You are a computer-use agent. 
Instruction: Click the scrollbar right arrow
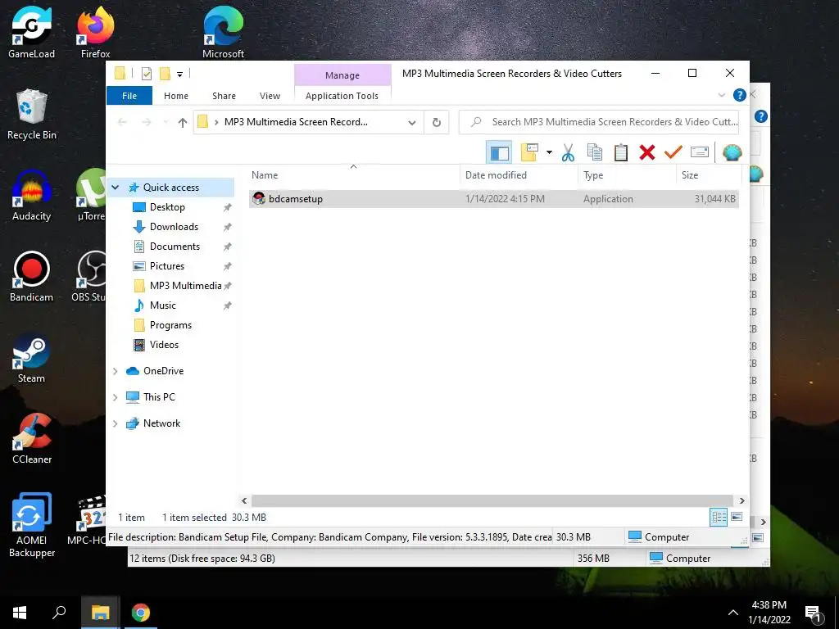point(741,500)
